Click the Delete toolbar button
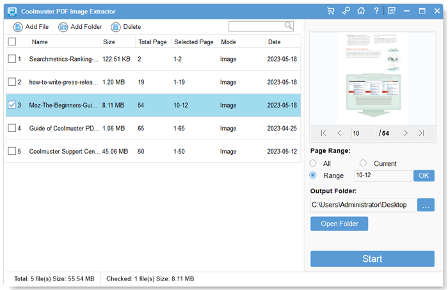 click(x=126, y=27)
